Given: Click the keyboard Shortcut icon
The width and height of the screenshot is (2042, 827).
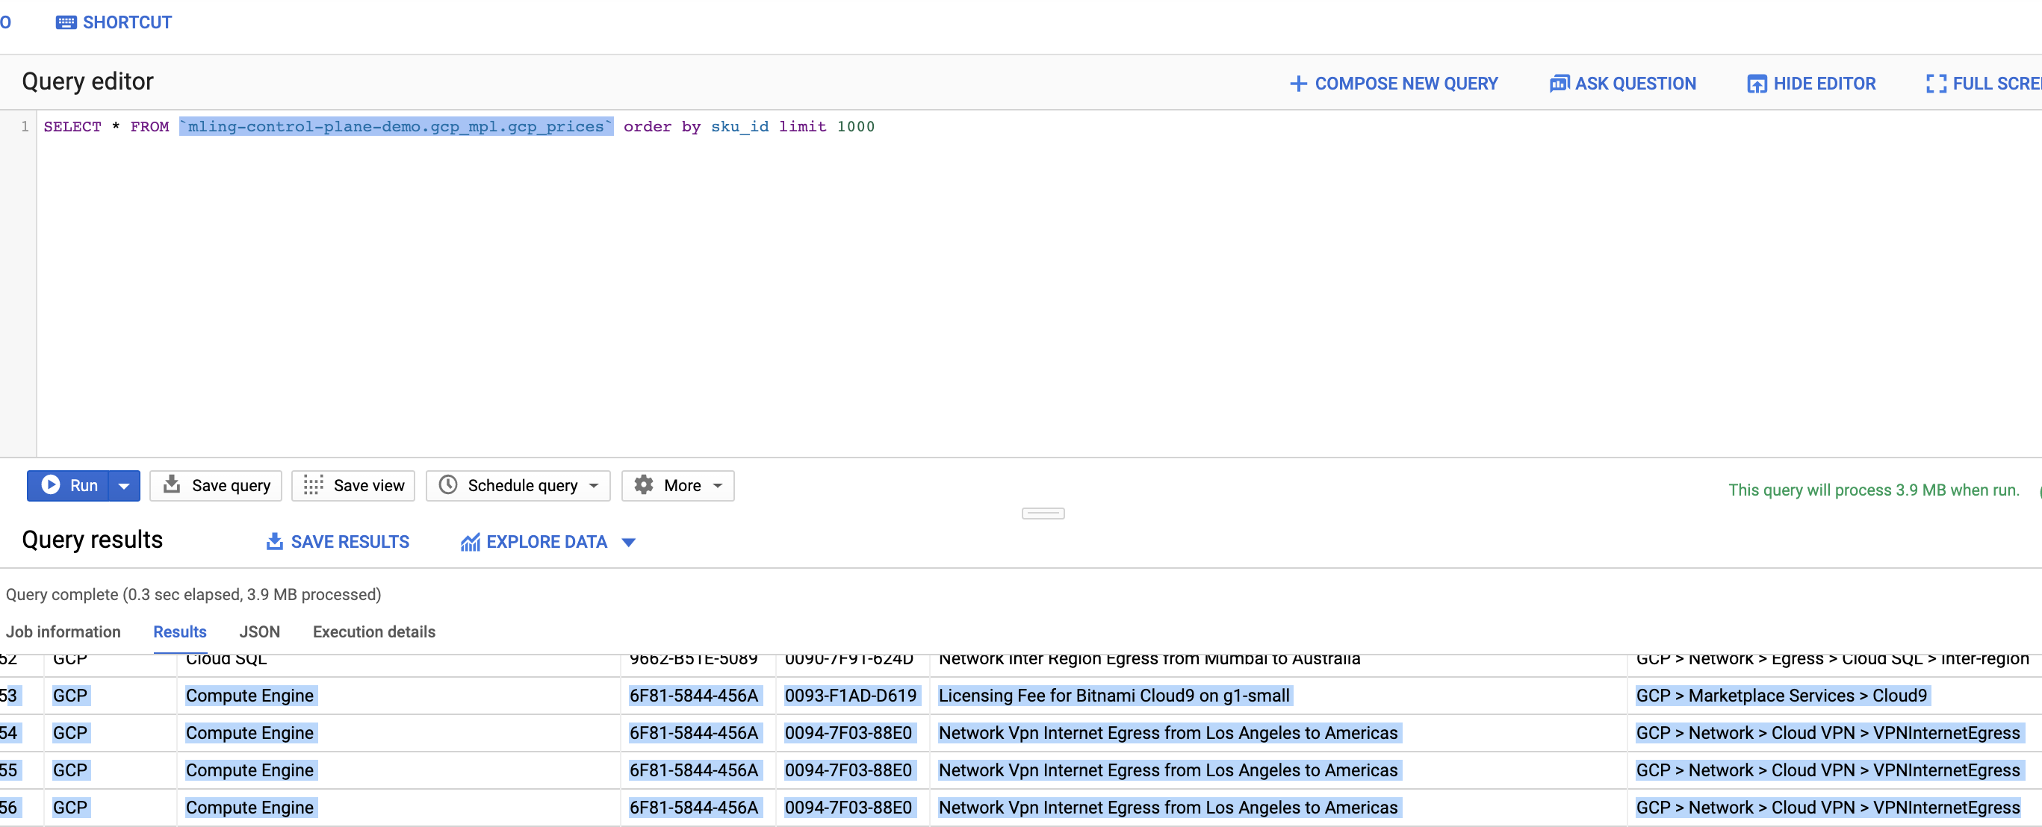Looking at the screenshot, I should click(66, 22).
